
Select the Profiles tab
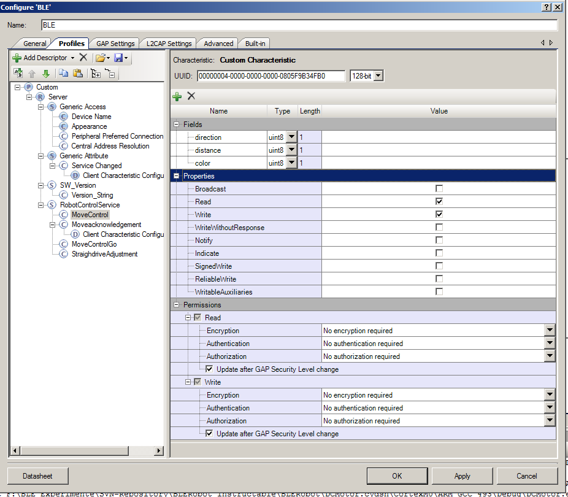(71, 43)
